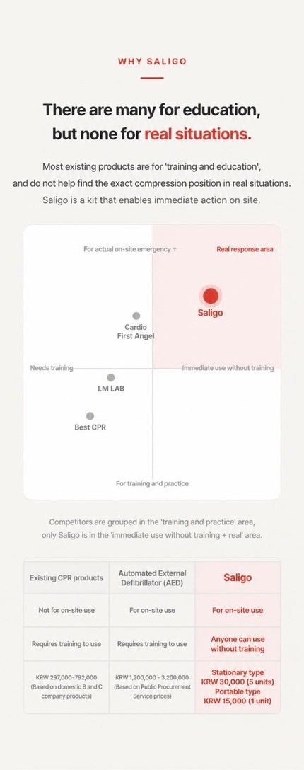Click the red Saligo dot on the chart
This screenshot has height=770, width=304.
click(x=211, y=296)
